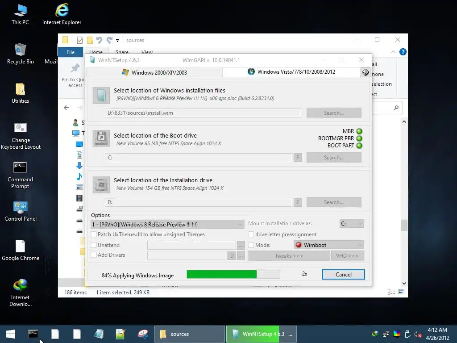Viewport: 457px width, 343px height.
Task: Collapse the Explorer ribbon chevron
Action: tap(393, 52)
